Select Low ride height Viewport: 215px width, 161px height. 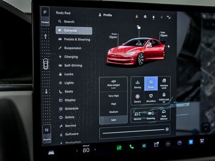coord(114,120)
